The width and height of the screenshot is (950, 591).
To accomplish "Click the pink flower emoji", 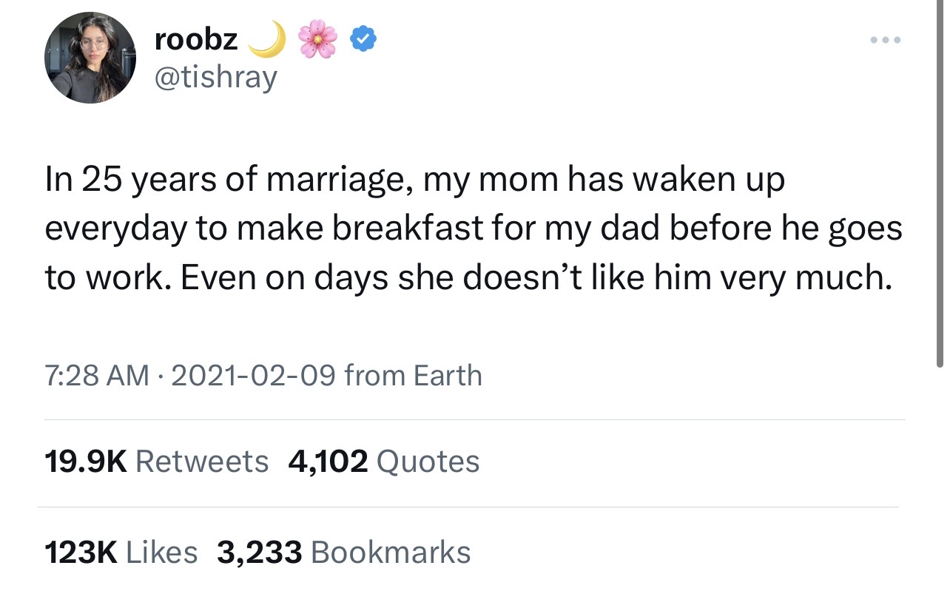I will tap(317, 39).
